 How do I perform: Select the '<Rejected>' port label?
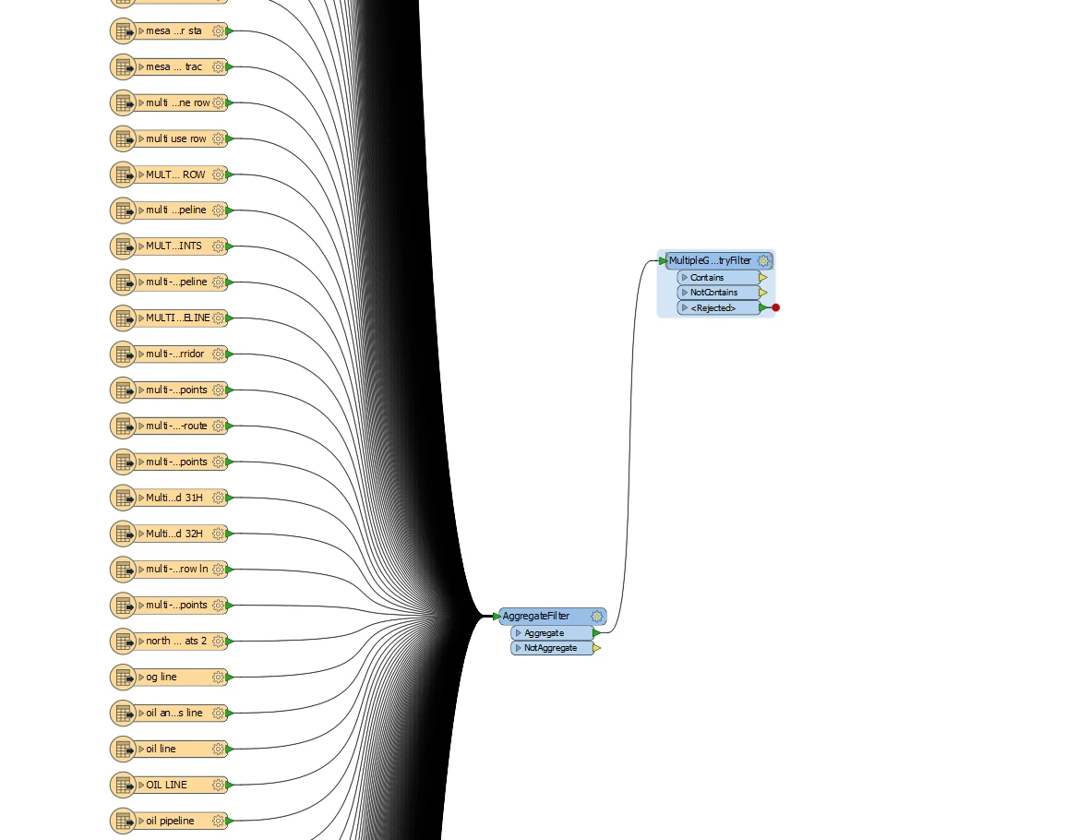point(713,308)
